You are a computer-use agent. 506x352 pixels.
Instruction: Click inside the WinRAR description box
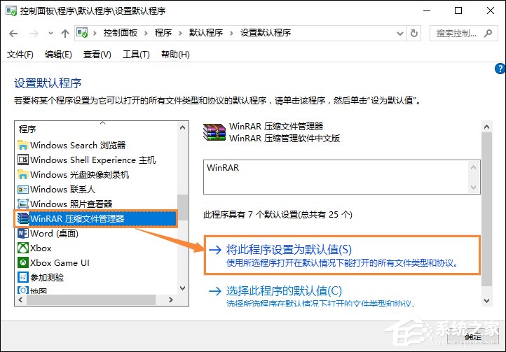[x=342, y=177]
